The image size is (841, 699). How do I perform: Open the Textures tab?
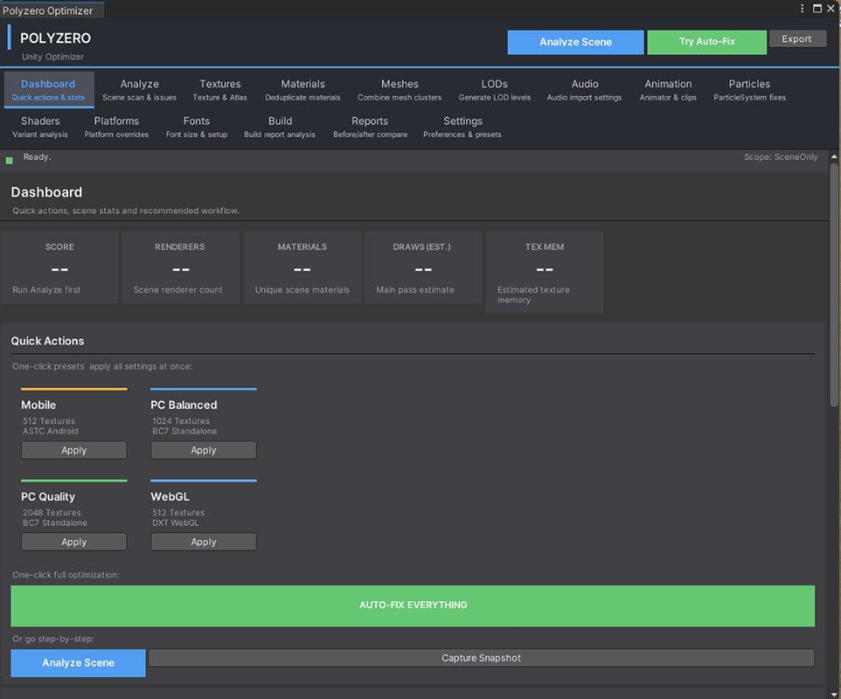220,89
